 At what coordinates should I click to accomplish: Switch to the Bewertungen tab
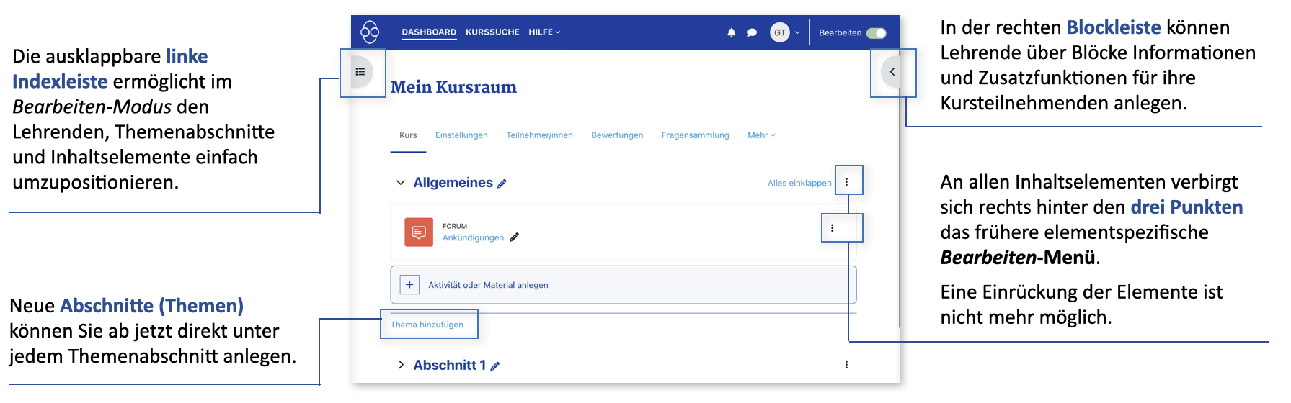617,135
